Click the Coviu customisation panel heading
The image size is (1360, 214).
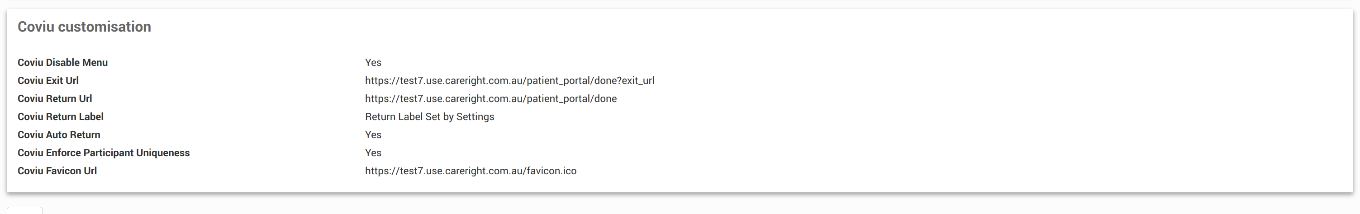[x=84, y=27]
